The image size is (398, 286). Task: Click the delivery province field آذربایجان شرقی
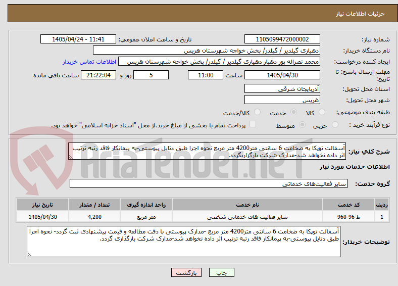click(282, 88)
